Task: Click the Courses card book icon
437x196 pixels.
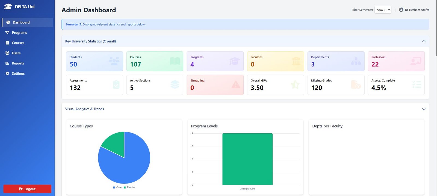Action: (175, 61)
